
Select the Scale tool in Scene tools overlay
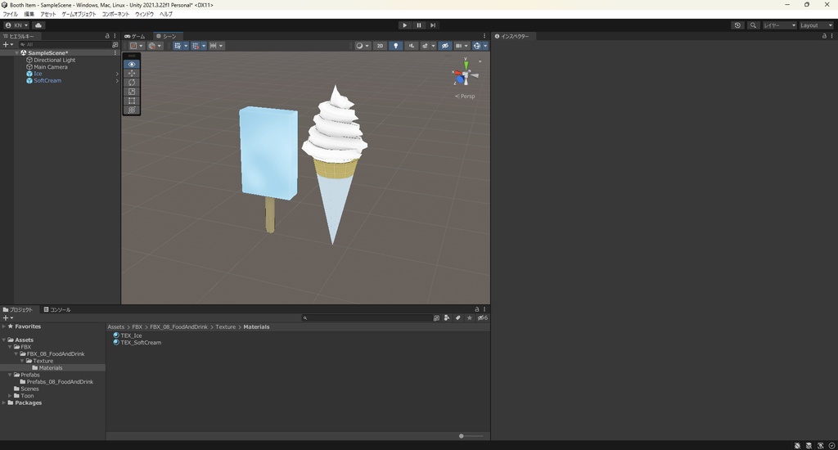point(132,92)
